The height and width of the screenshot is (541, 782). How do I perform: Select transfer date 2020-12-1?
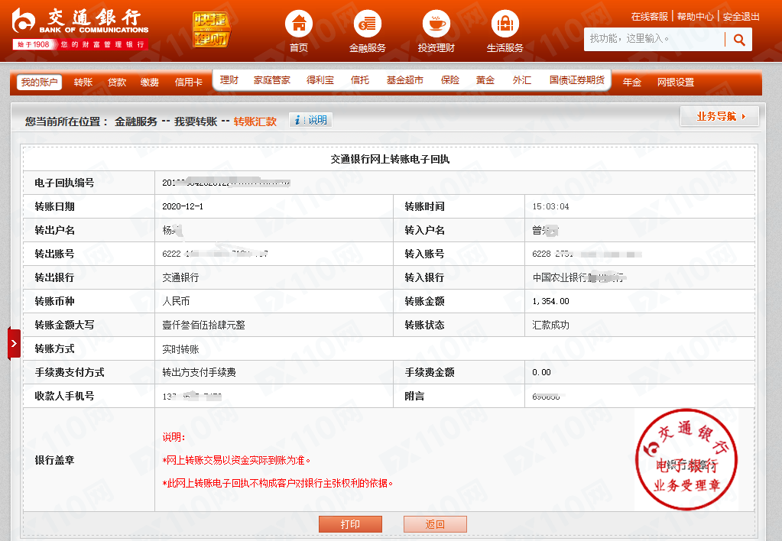point(183,206)
